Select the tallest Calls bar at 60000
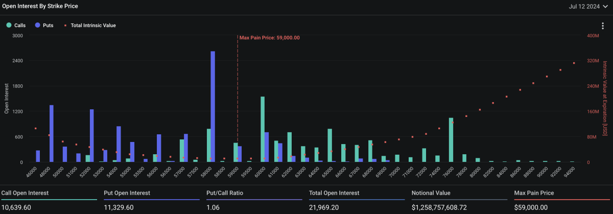 263,129
